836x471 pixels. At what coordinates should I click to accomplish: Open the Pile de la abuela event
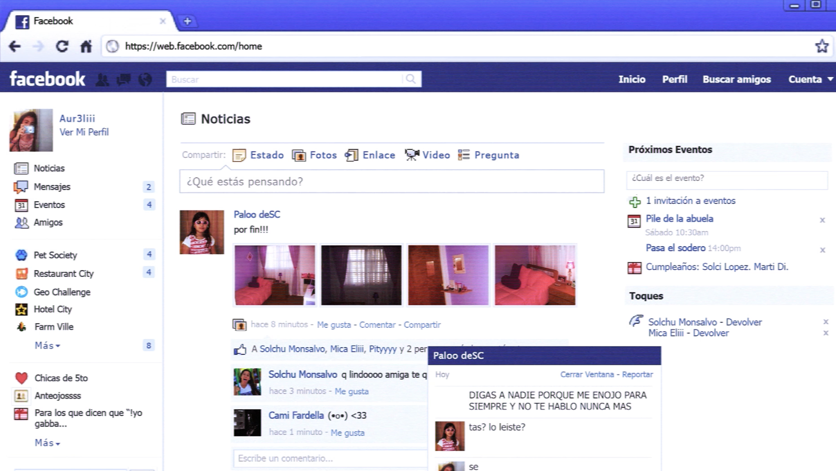pos(679,219)
